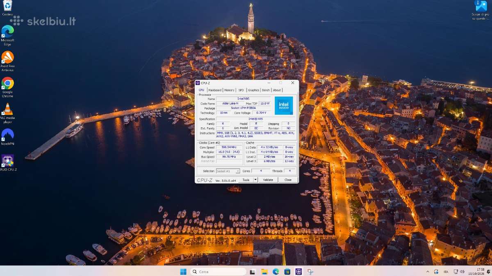
Task: Open Avast Free Antivirus desktop shortcut
Action: click(x=7, y=61)
